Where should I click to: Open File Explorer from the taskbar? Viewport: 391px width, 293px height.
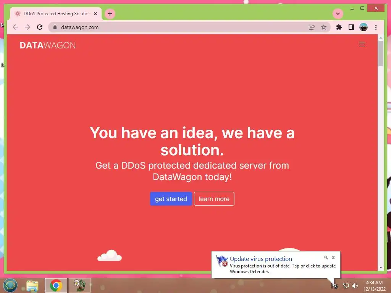[32, 285]
